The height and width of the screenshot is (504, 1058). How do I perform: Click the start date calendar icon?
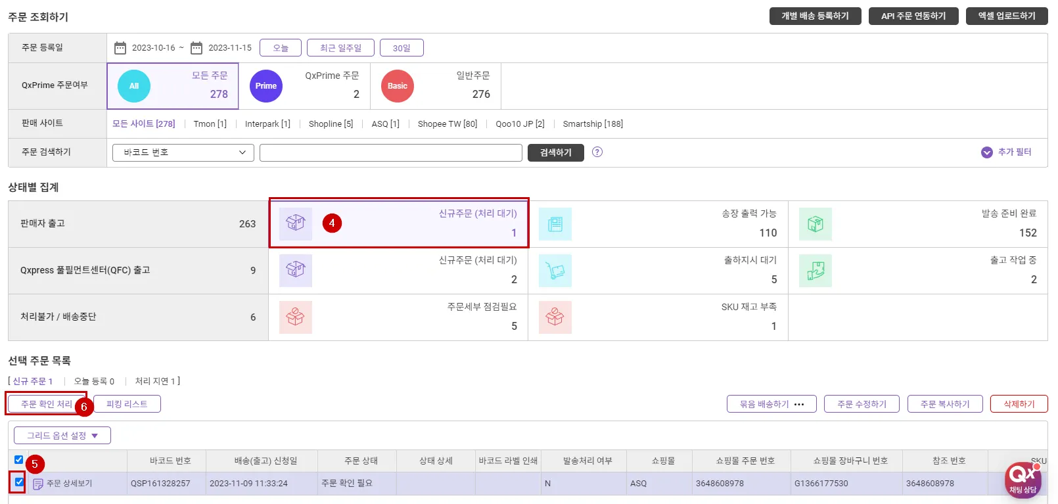[x=120, y=48]
